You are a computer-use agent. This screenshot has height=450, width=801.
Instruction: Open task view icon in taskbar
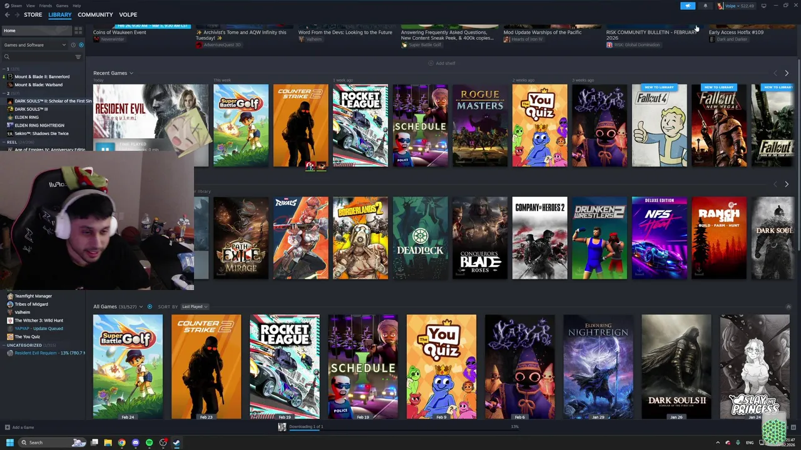(x=94, y=442)
